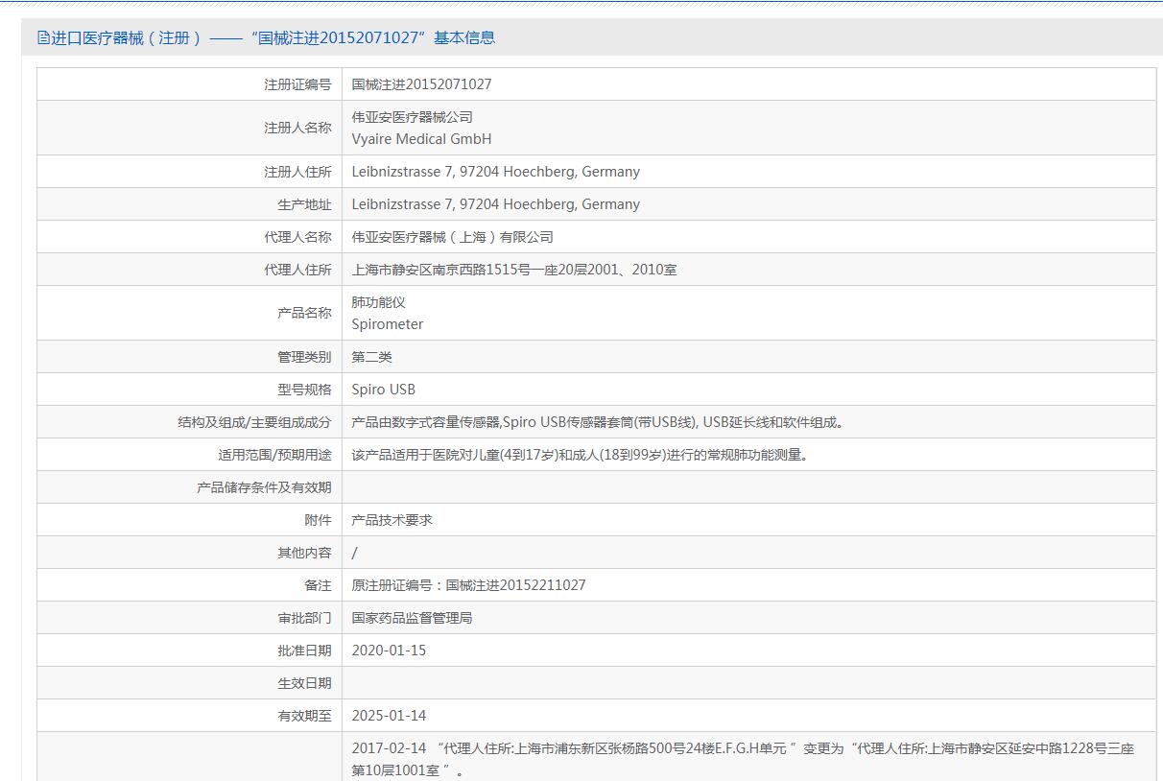Select the registration number 国械注进20152071027 value
Image resolution: width=1163 pixels, height=781 pixels.
point(421,84)
